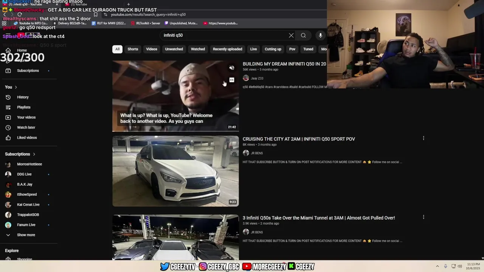The height and width of the screenshot is (272, 484).
Task: Open more options for Cruising The City video
Action: click(423, 138)
